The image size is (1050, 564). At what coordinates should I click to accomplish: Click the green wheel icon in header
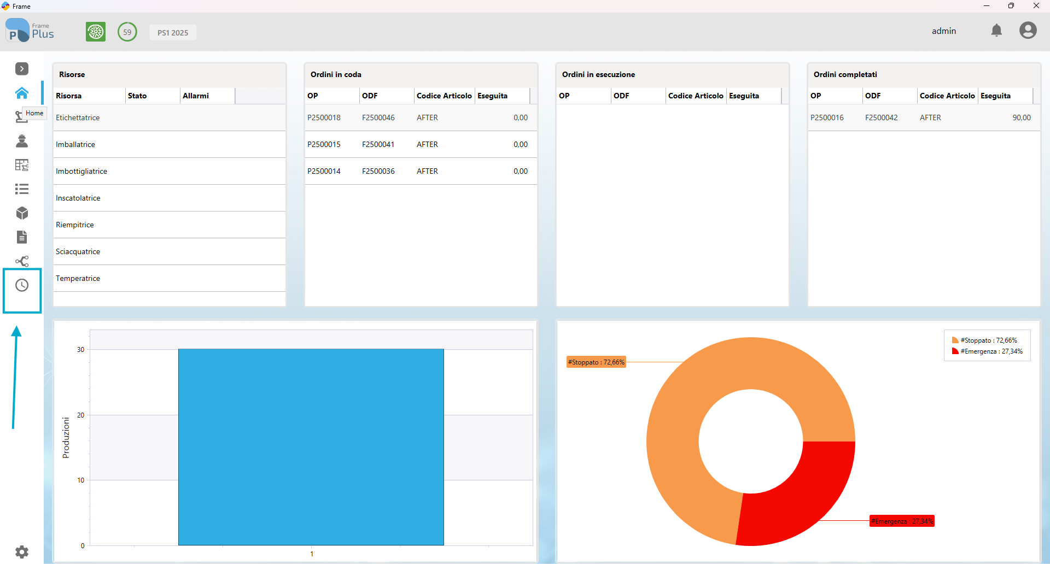[x=96, y=32]
